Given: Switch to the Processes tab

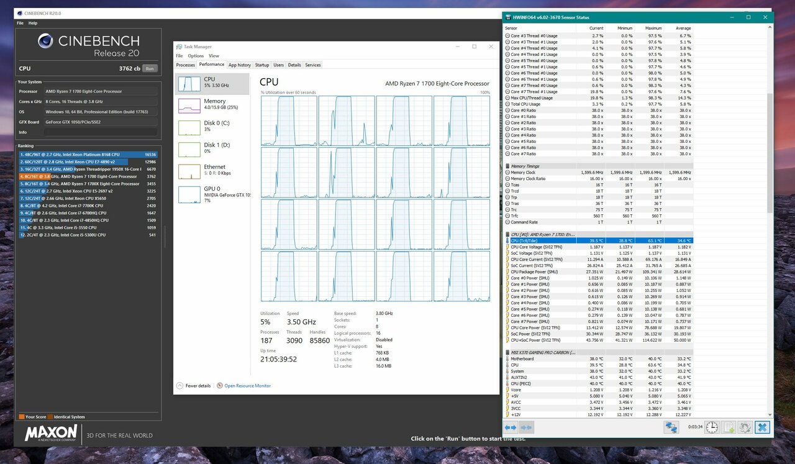Looking at the screenshot, I should 186,65.
